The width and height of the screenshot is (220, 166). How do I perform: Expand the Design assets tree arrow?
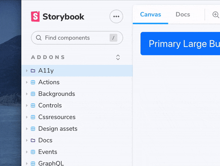click(x=27, y=129)
